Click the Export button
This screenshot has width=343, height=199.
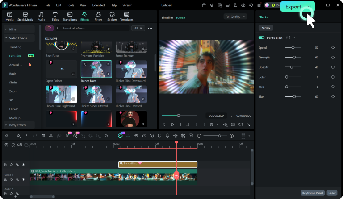[293, 7]
